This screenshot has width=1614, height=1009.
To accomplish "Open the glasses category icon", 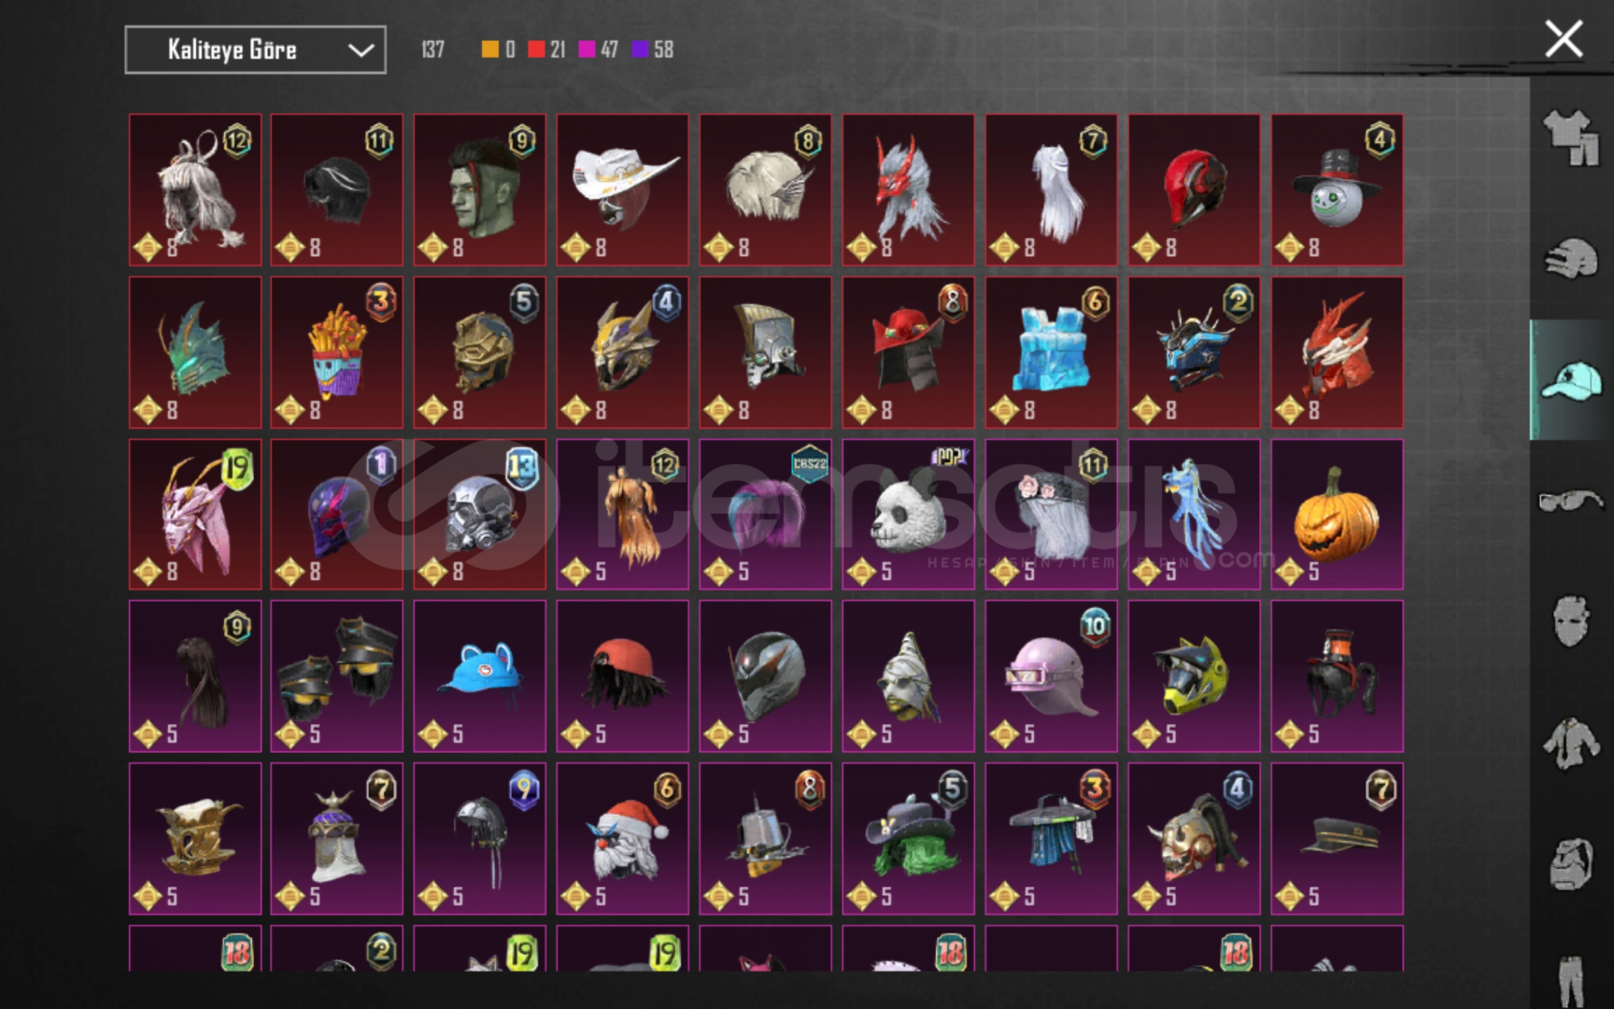I will [1571, 501].
